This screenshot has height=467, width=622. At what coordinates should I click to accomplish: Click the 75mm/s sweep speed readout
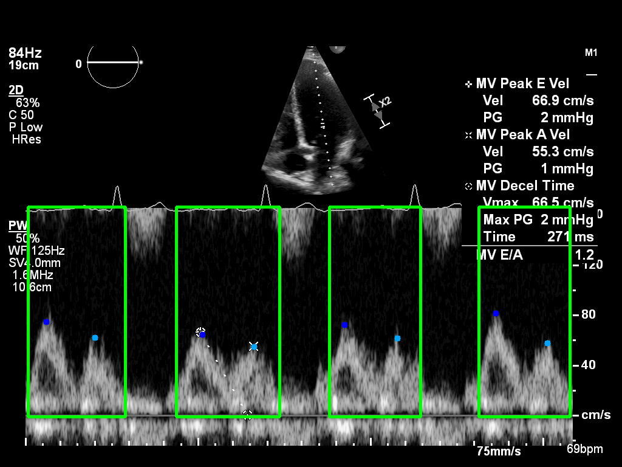(x=498, y=451)
